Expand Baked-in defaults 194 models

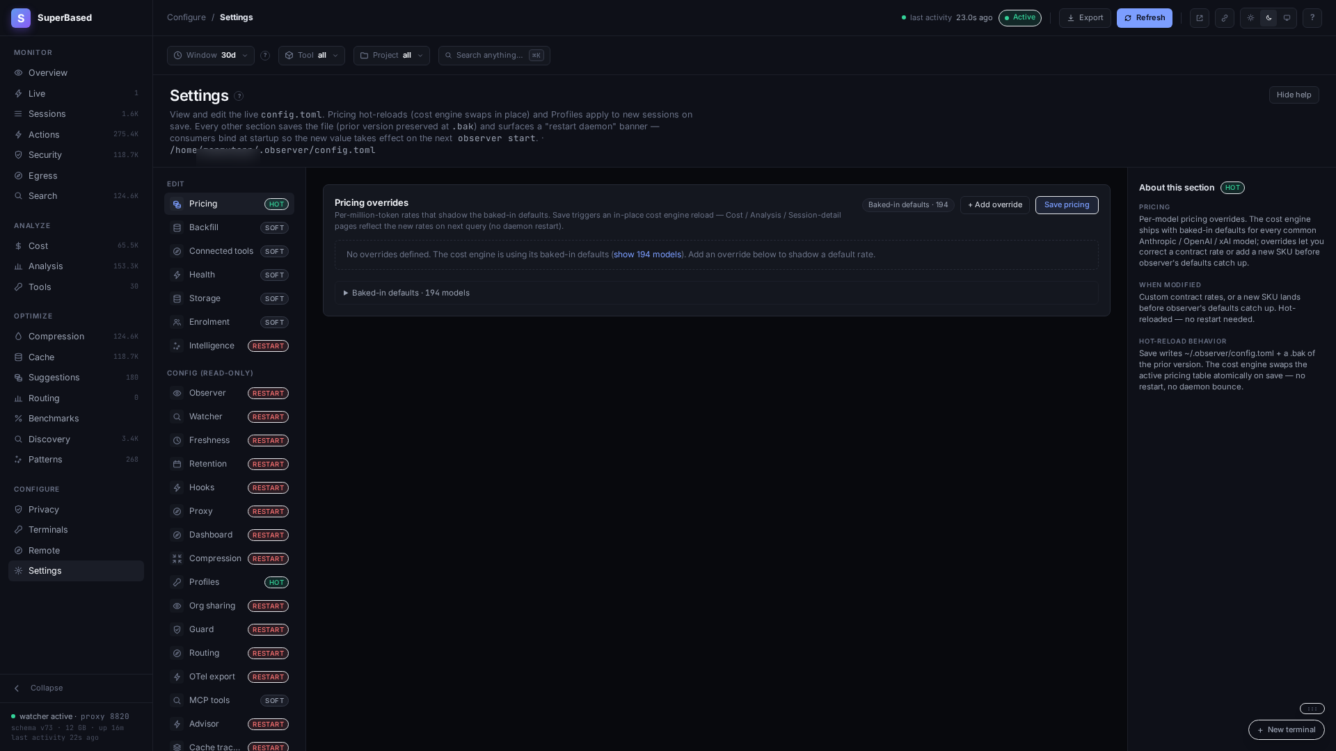717,293
